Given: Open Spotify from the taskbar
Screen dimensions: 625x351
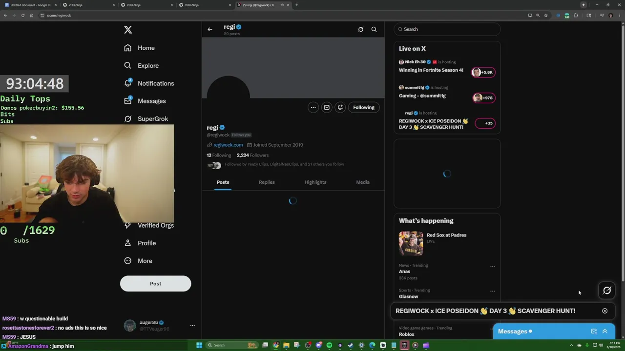Looking at the screenshot, I should coord(329,345).
